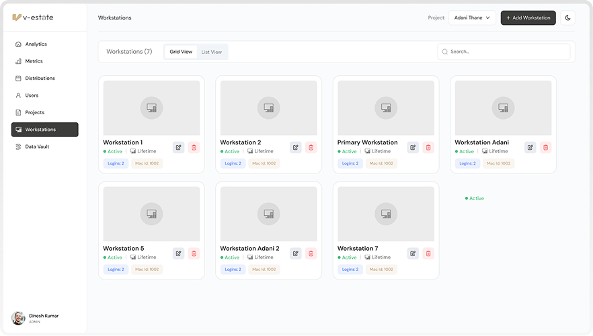The image size is (593, 336).
Task: Click the Workstation 5 thumbnail
Action: pos(152,214)
